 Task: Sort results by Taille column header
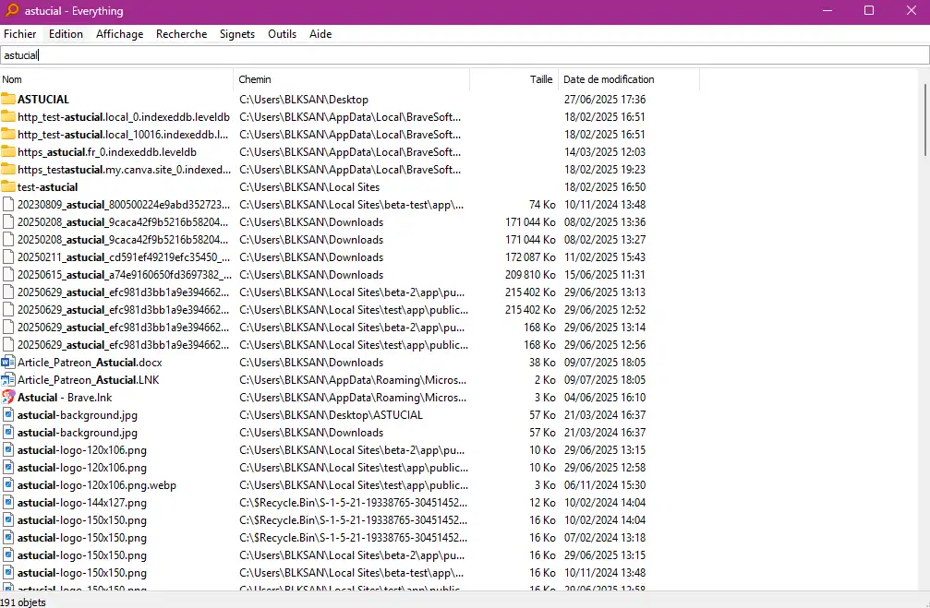click(513, 79)
